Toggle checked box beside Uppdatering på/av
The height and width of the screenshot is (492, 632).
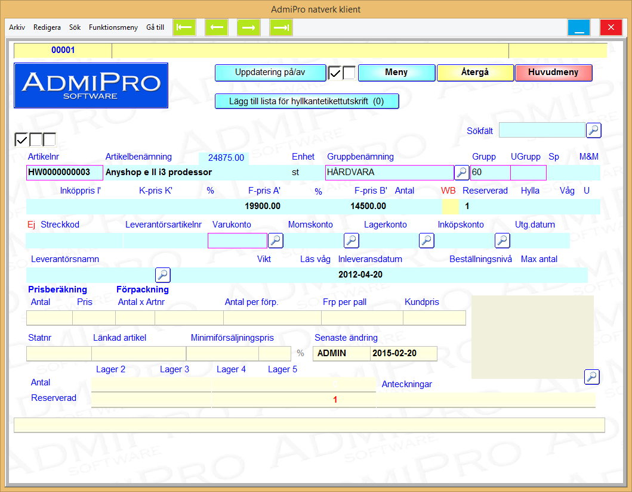(x=335, y=73)
